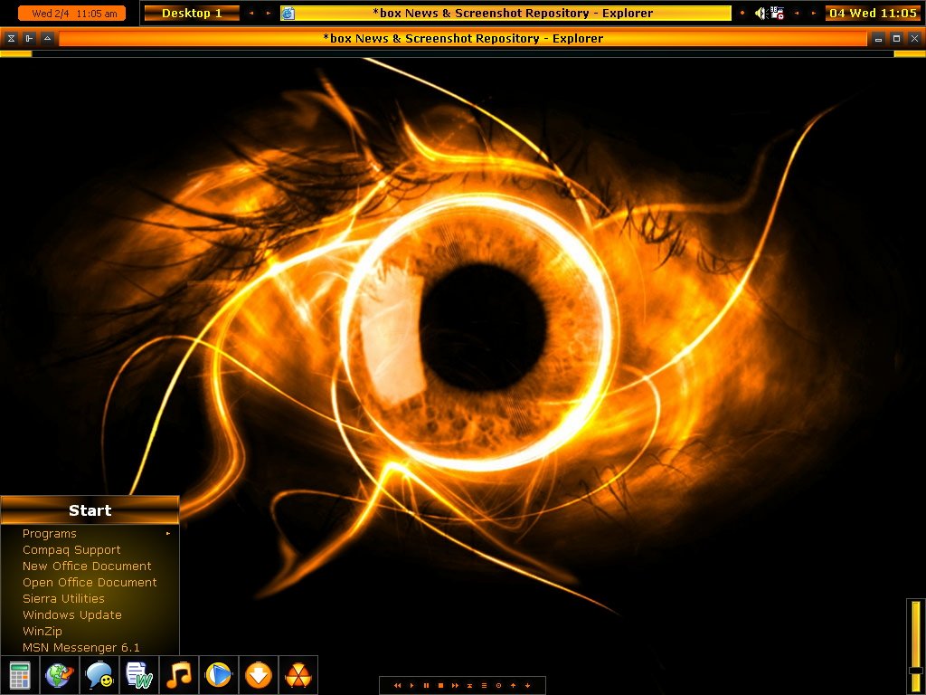Raise volume with the up arrow media icon
Screen dimensions: 926x695
click(514, 686)
